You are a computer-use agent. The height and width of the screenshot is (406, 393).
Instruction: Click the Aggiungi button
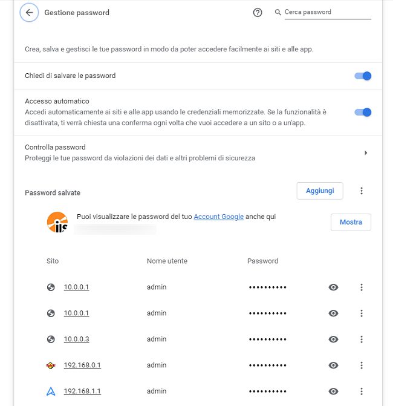click(320, 191)
